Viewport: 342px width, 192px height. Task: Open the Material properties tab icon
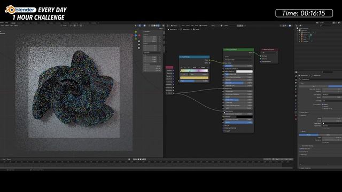click(x=296, y=116)
